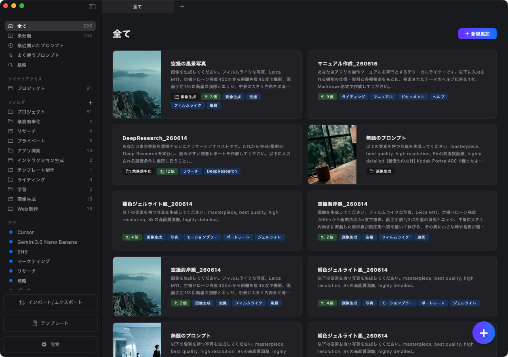
Task: Add a new folder with plus icon
Action: point(91,103)
